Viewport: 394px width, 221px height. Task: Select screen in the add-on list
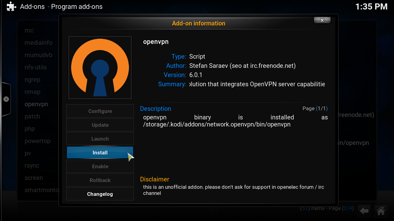click(34, 178)
